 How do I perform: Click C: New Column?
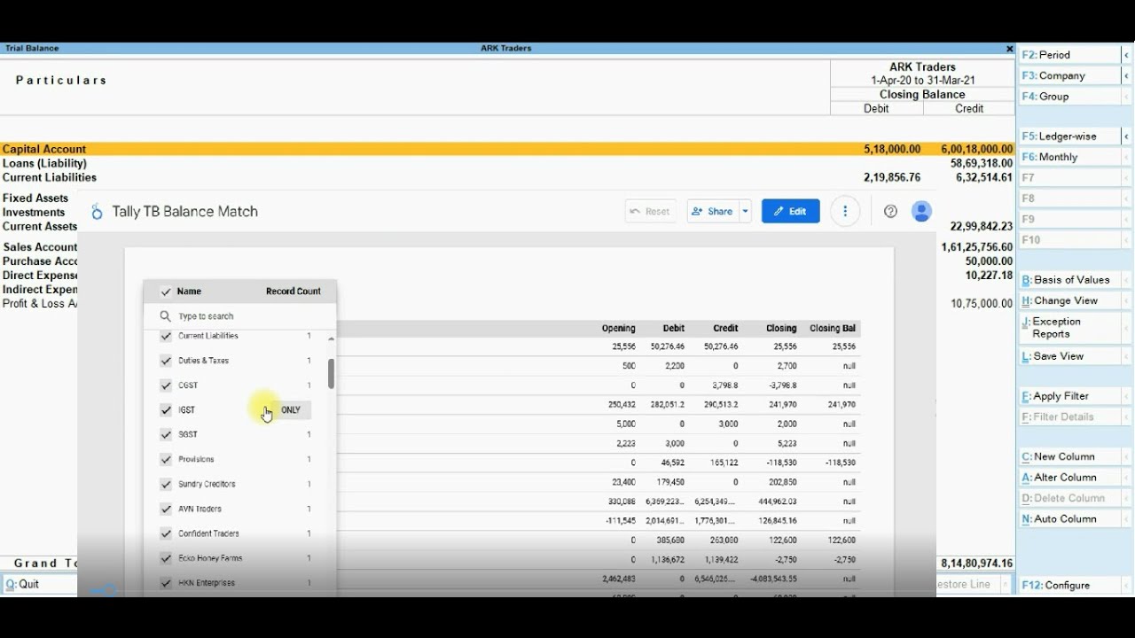point(1068,456)
